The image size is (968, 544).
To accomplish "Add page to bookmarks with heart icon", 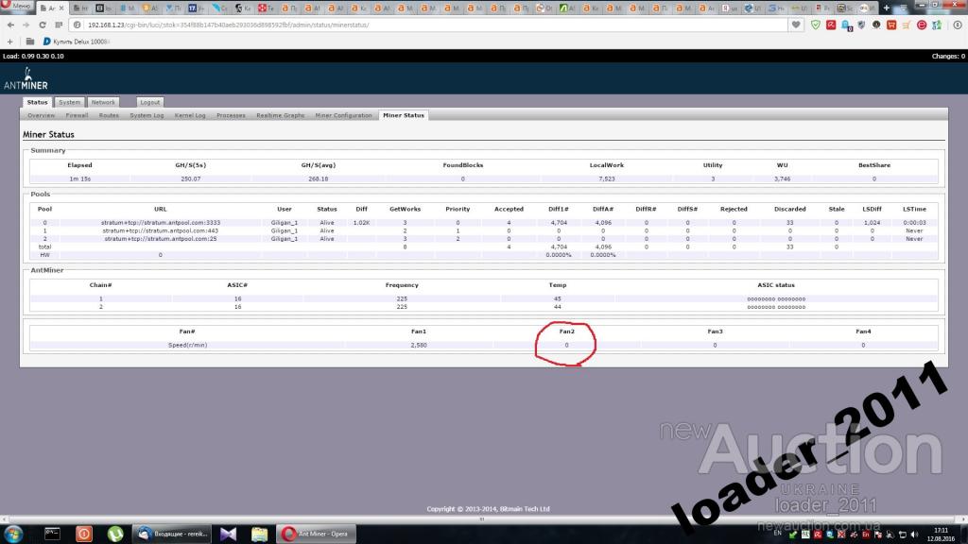I will [796, 25].
